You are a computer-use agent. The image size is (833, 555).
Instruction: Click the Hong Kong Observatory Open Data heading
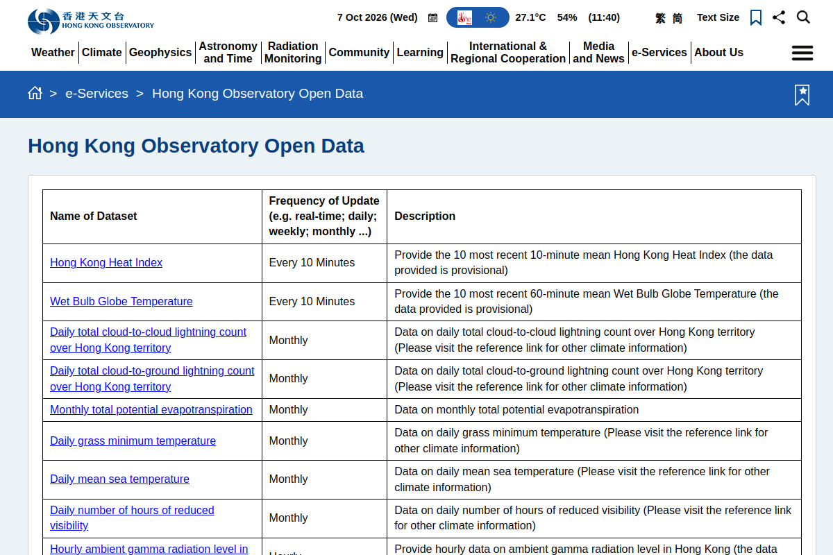(196, 146)
